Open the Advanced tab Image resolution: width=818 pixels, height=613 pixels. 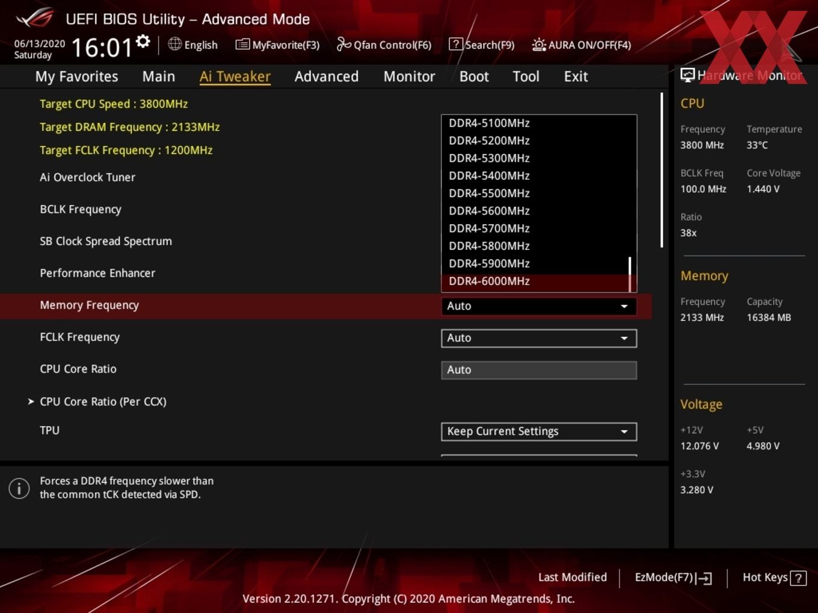[x=327, y=76]
